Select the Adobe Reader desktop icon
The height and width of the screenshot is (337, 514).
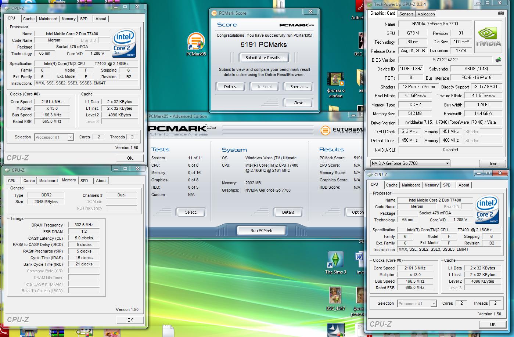(x=359, y=10)
